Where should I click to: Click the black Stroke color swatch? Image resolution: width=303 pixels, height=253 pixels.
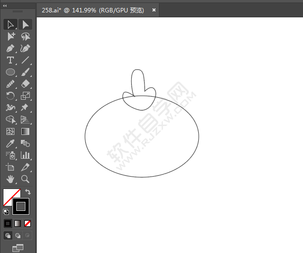21,206
